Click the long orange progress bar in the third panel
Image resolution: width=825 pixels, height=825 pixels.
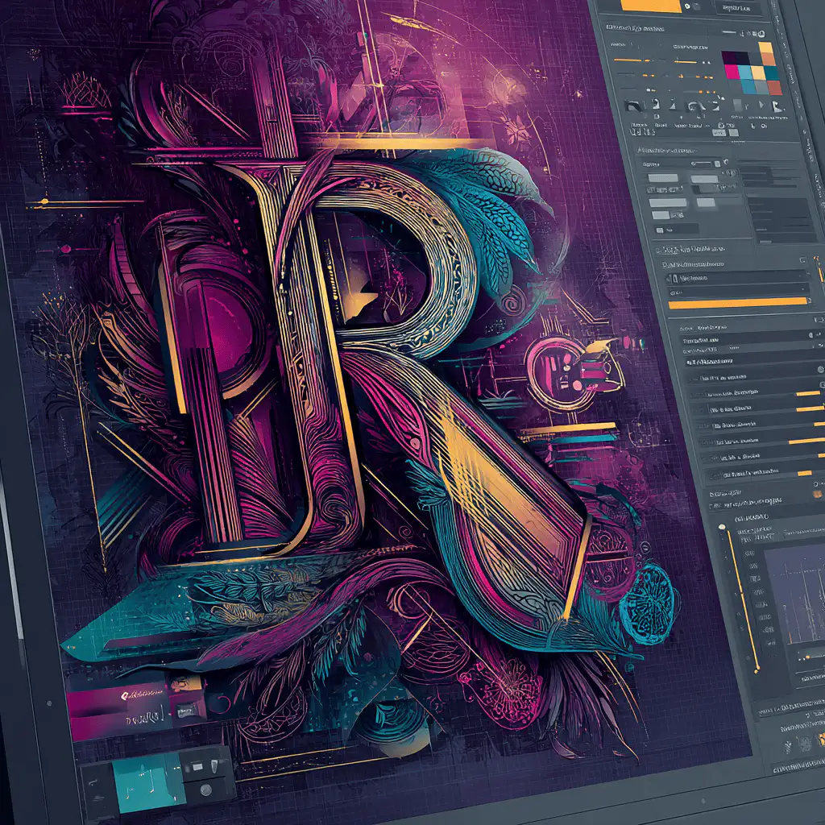[737, 302]
